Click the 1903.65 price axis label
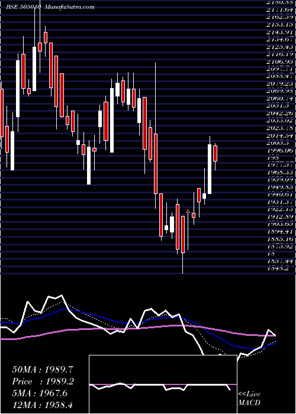The width and height of the screenshot is (296, 414). click(281, 224)
